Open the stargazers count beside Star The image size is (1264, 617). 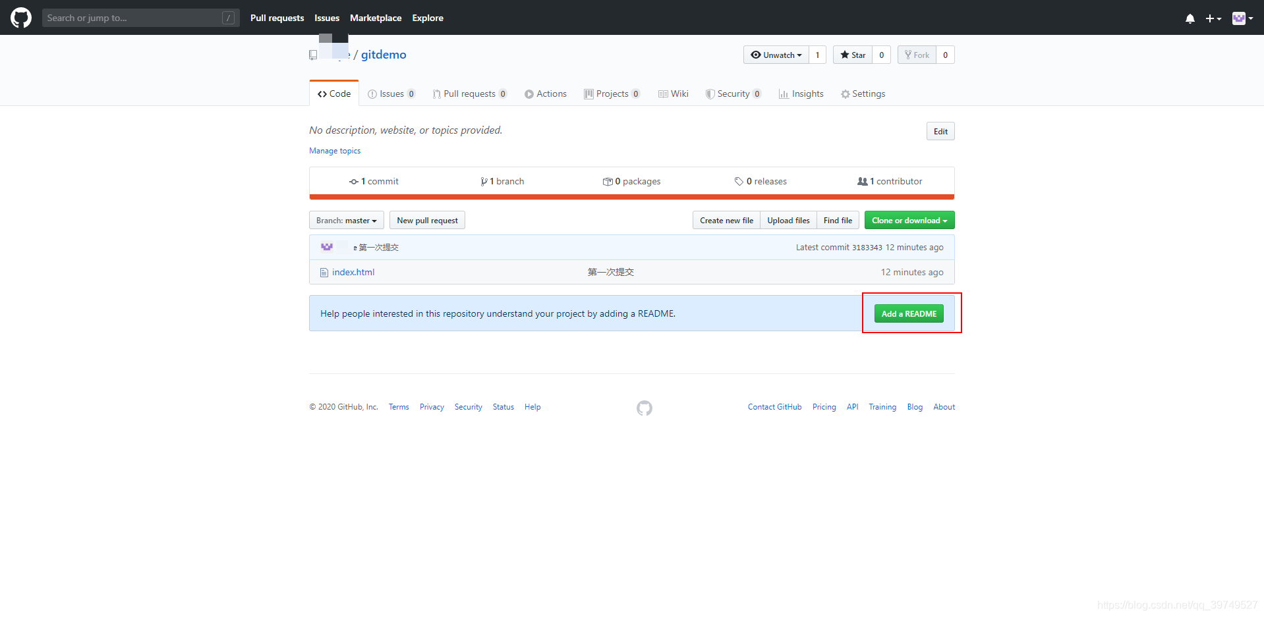(881, 55)
